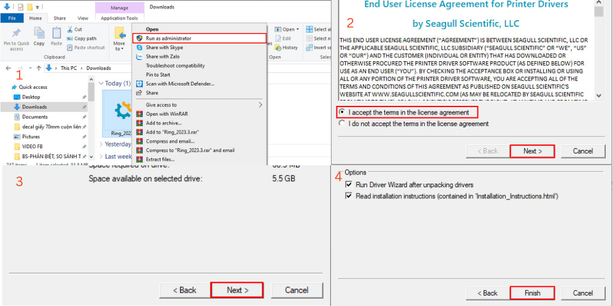Expand the Yesterday file group
The image size is (613, 306).
(102, 144)
